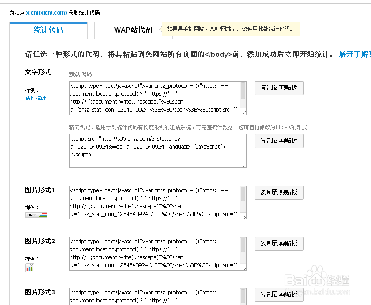Copy 图片形式3 code to clipboard
Screen dimensions: 371x305
click(x=279, y=295)
